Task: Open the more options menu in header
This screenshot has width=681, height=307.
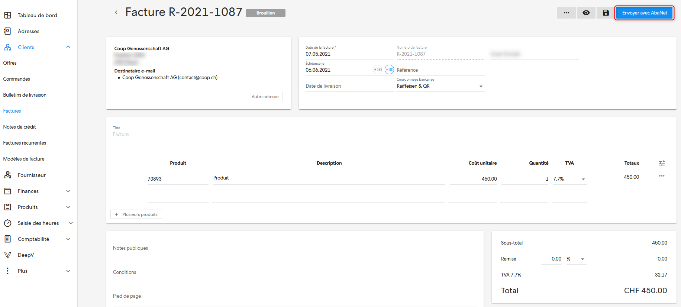Action: click(x=566, y=13)
